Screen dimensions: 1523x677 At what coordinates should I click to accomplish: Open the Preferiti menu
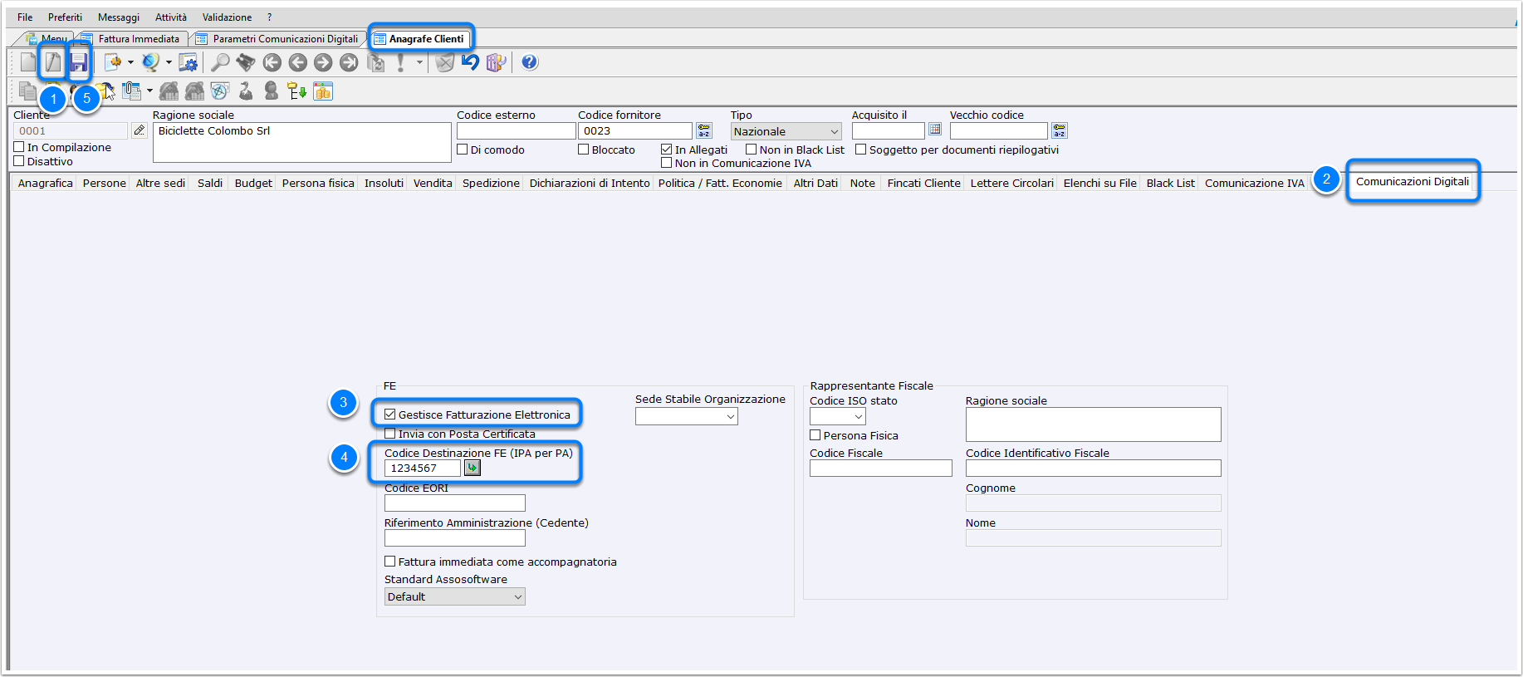(65, 17)
